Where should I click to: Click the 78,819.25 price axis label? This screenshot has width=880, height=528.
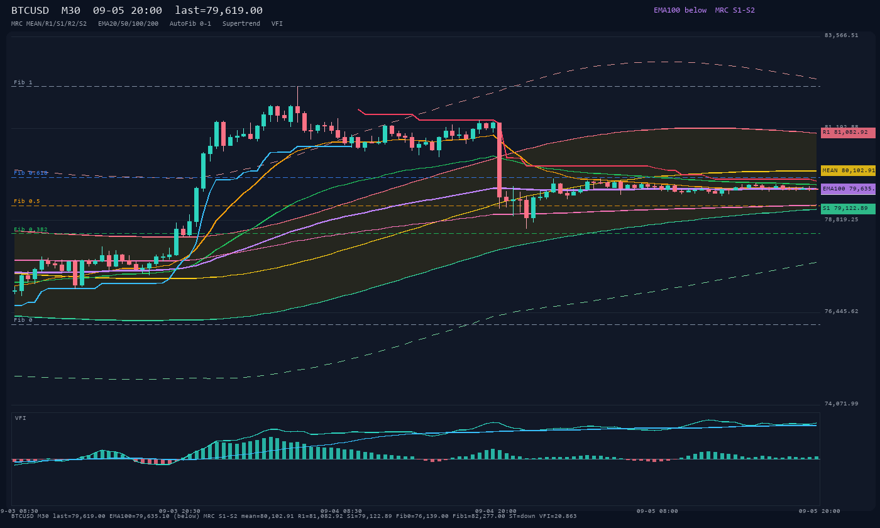[x=842, y=220]
